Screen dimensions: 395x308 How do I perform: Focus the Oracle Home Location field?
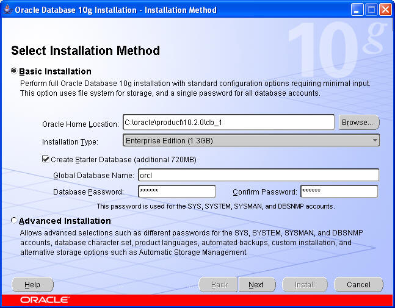coord(228,123)
